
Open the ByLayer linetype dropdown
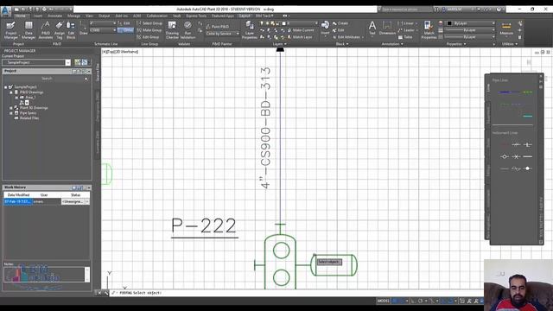470,37
